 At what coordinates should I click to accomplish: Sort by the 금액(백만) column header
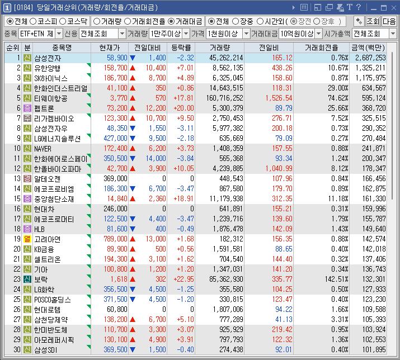click(x=368, y=48)
